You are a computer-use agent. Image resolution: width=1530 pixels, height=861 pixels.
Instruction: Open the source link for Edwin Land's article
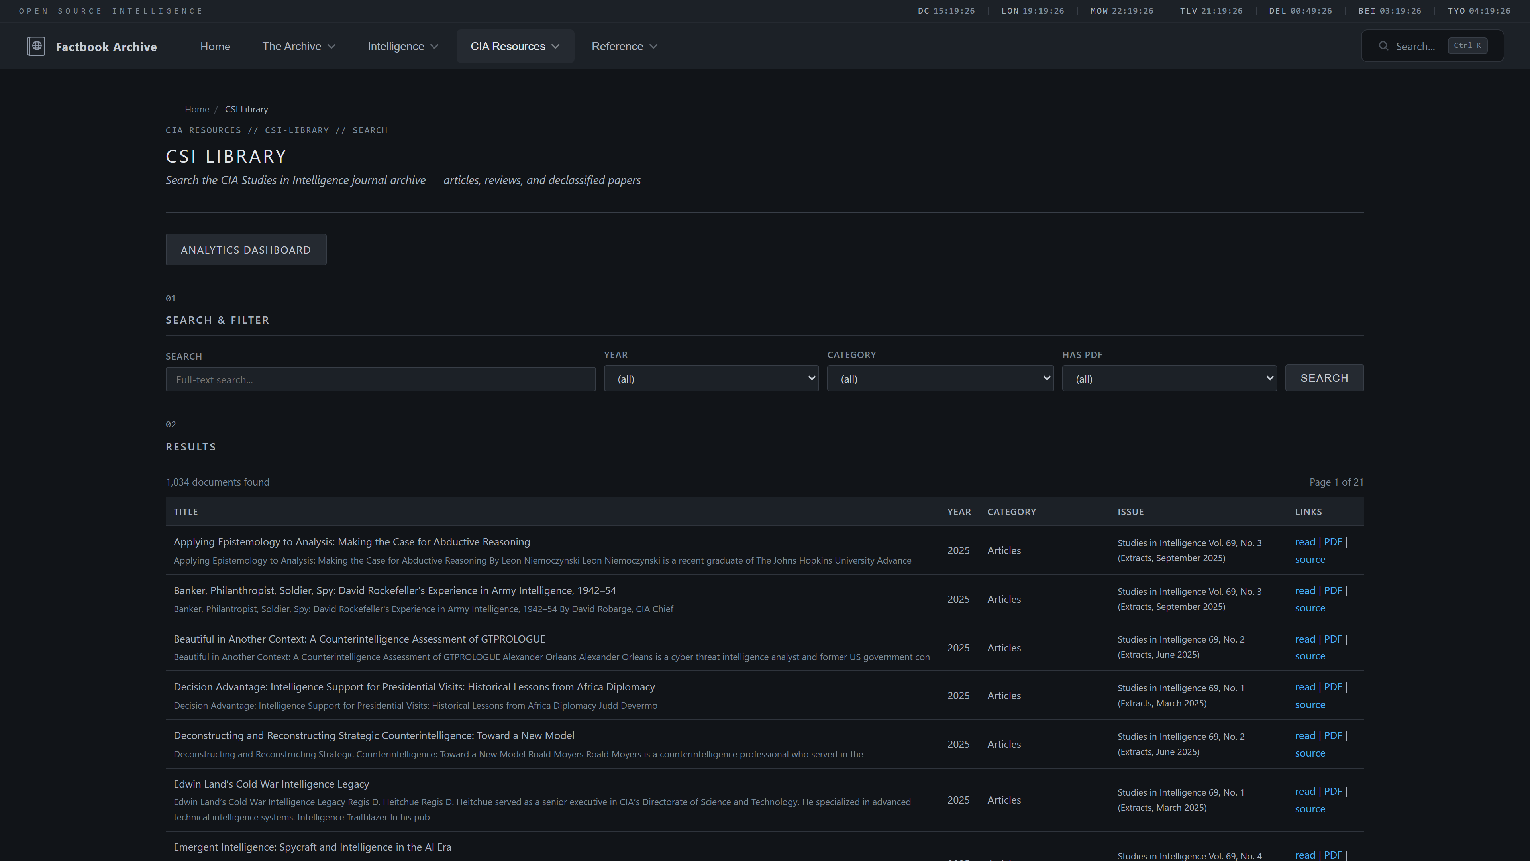1310,809
